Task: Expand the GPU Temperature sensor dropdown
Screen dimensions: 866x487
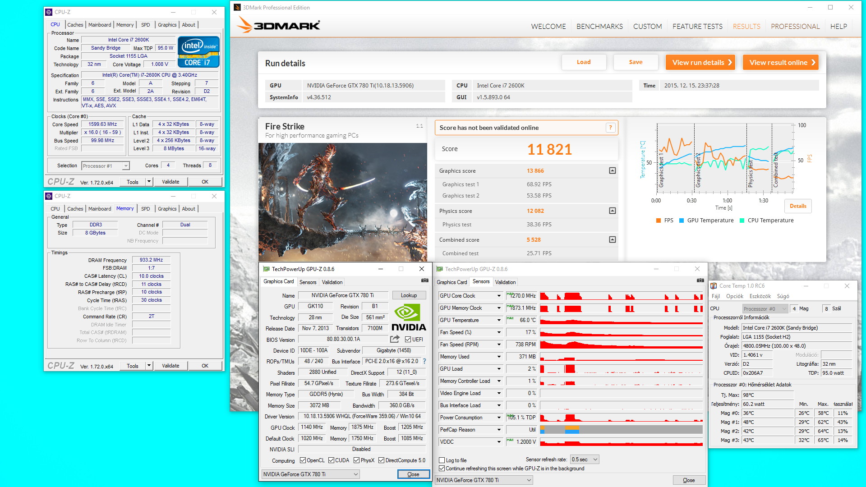Action: coord(499,320)
